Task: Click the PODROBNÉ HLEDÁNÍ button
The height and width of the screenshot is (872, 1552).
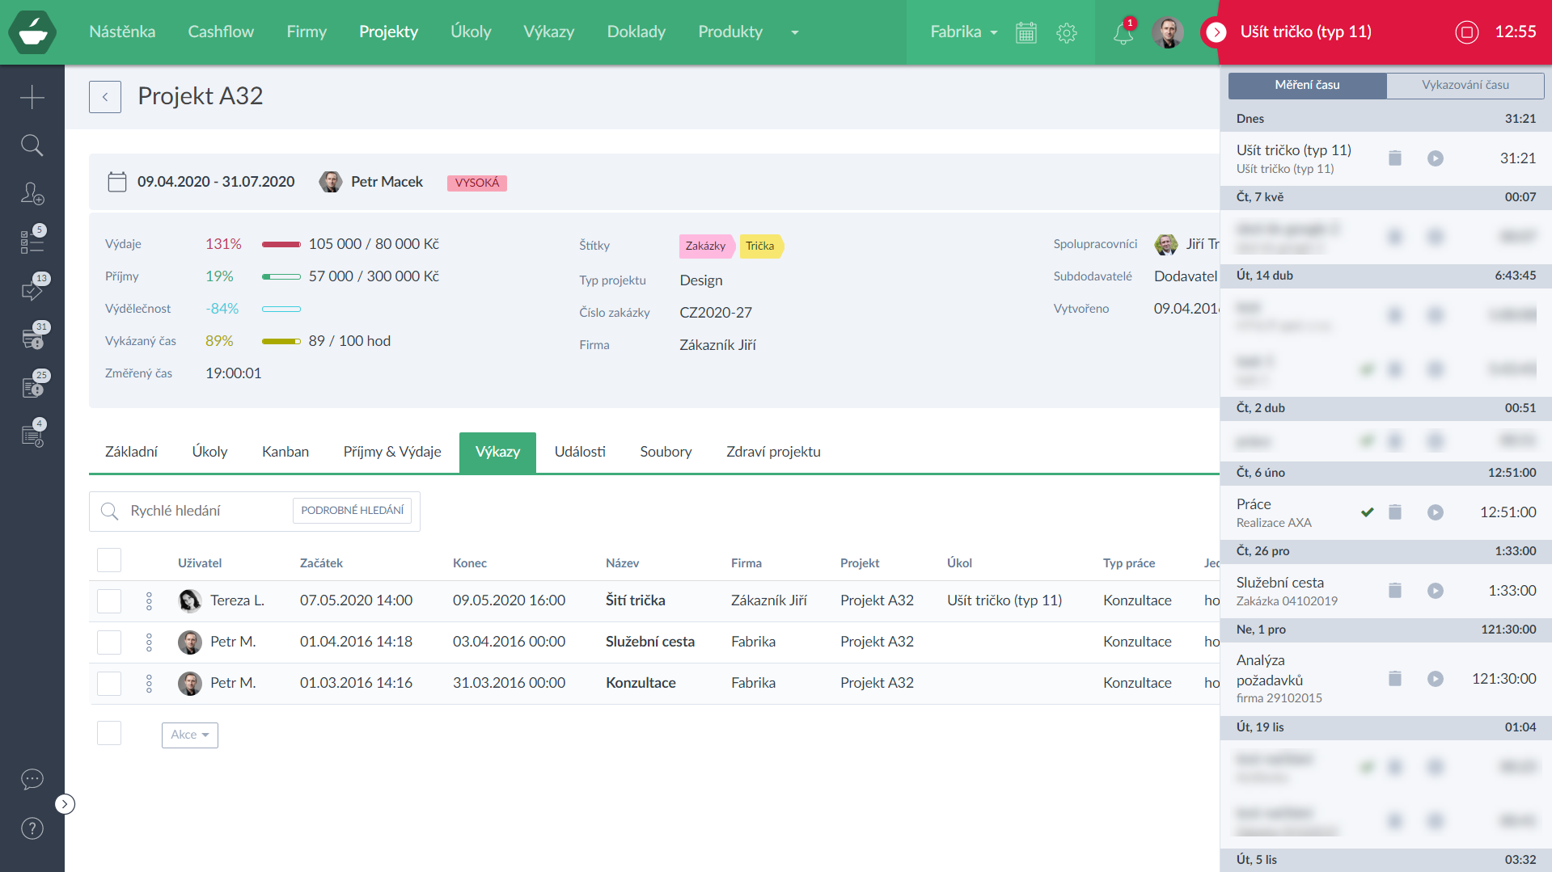Action: tap(352, 511)
